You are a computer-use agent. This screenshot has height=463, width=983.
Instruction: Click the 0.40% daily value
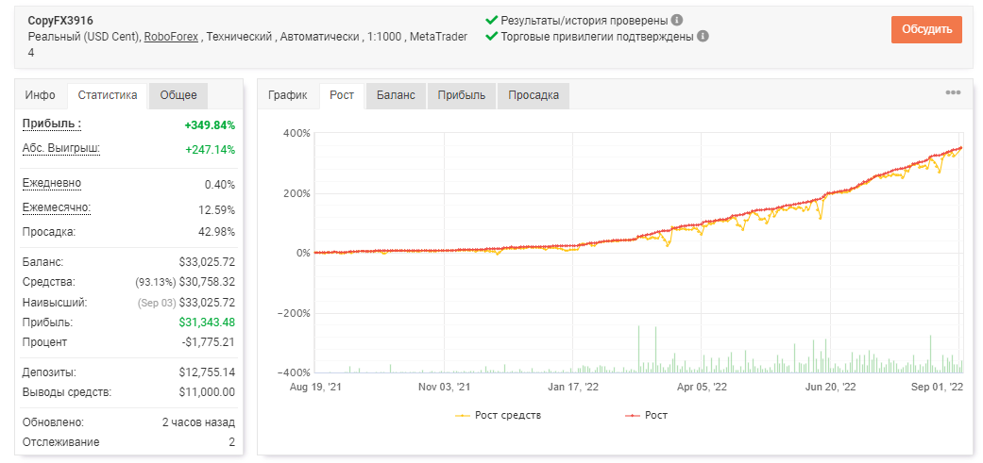tap(218, 185)
